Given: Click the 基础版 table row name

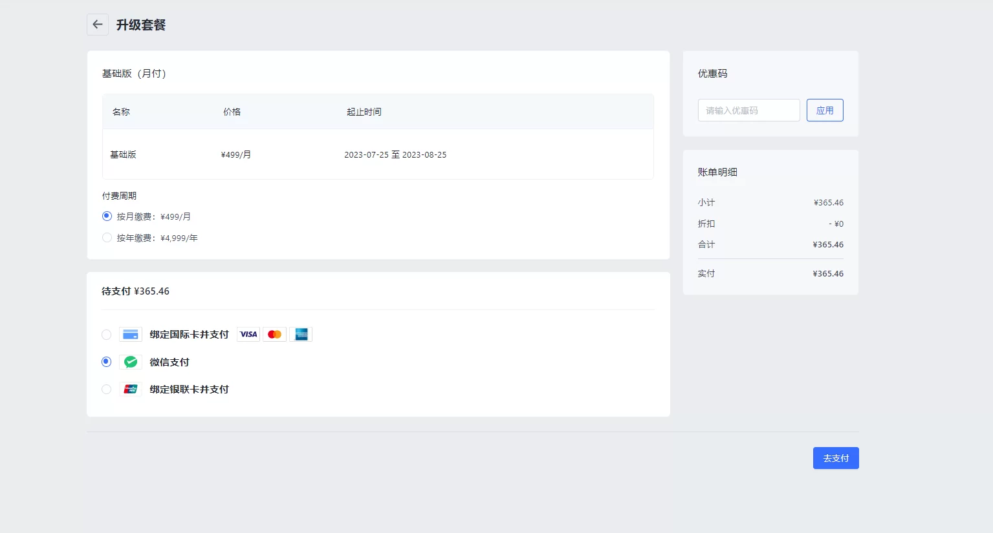Looking at the screenshot, I should (x=123, y=155).
